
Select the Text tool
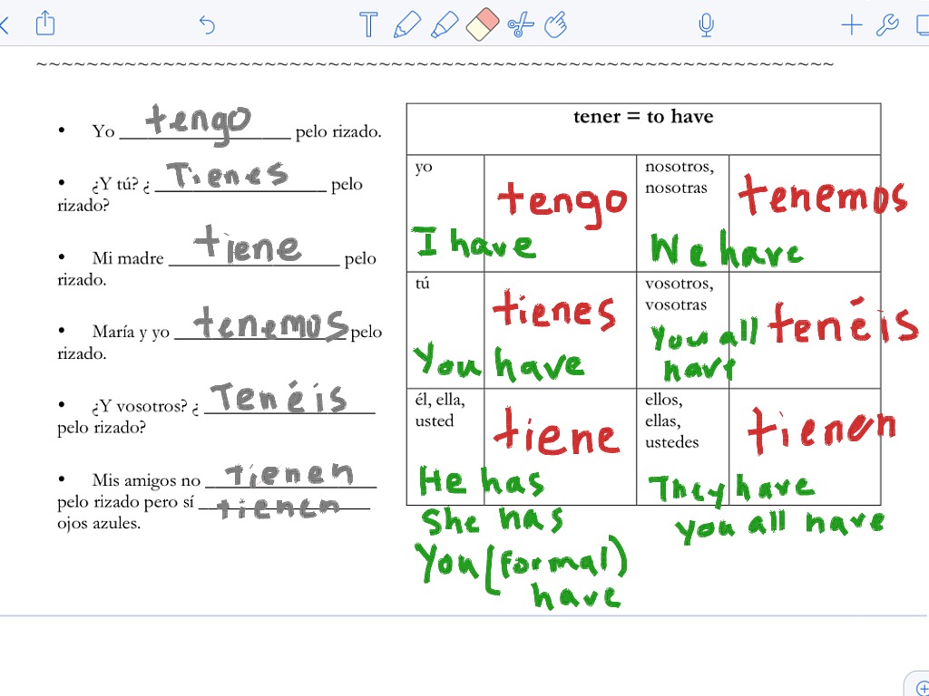368,24
